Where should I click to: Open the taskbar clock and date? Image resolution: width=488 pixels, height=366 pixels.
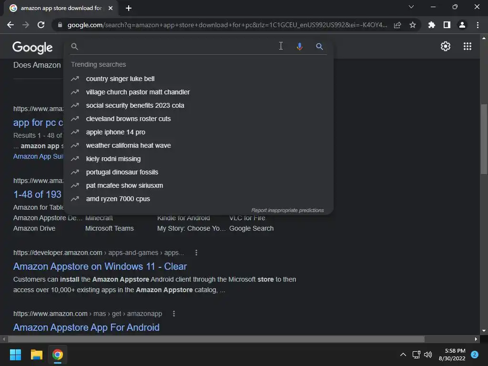(x=452, y=355)
